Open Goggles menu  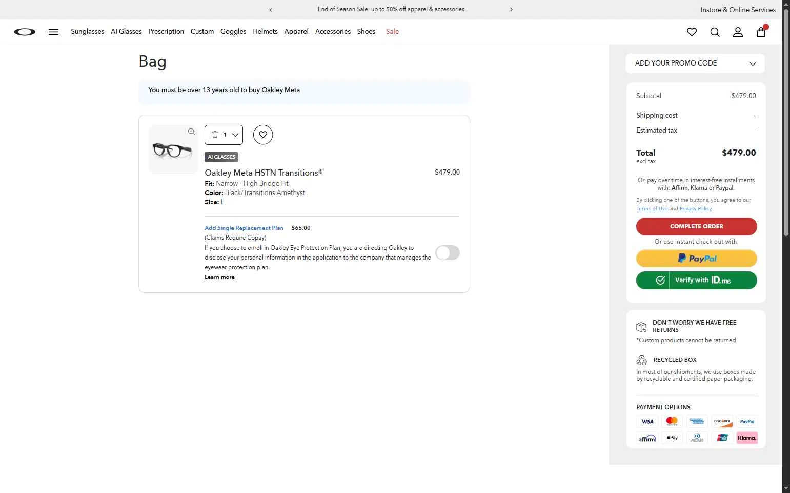tap(233, 32)
